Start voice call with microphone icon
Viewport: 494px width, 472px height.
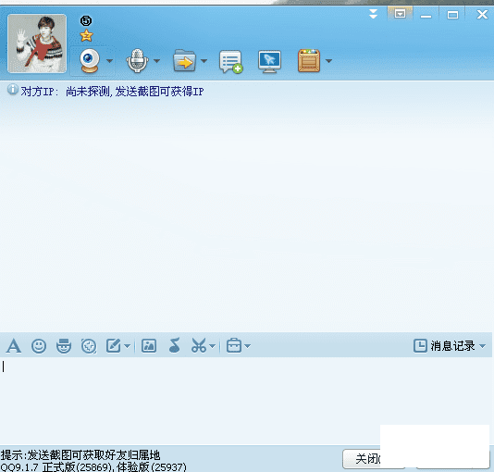click(137, 61)
